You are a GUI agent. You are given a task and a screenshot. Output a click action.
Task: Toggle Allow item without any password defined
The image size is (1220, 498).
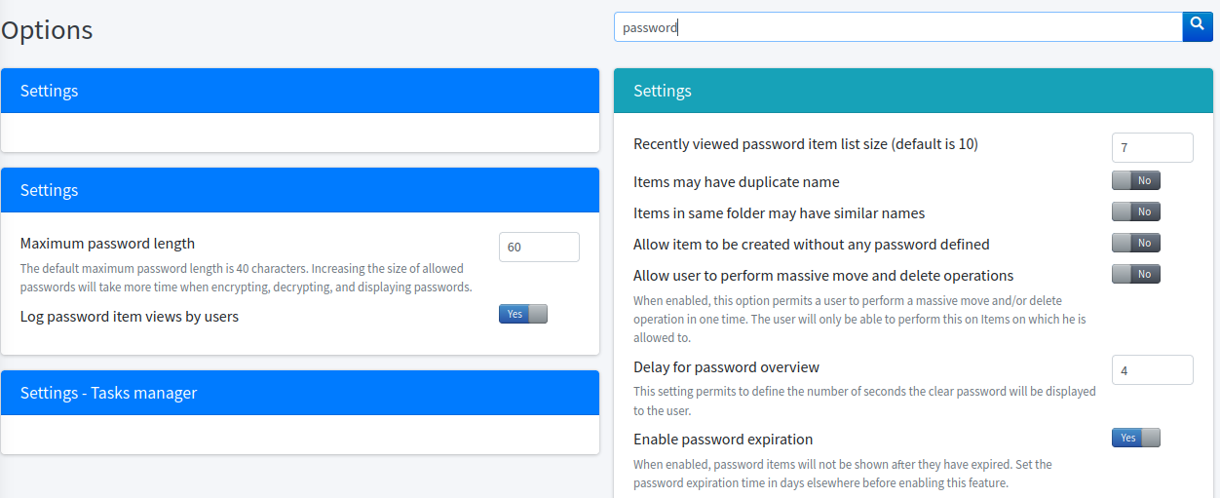1136,243
